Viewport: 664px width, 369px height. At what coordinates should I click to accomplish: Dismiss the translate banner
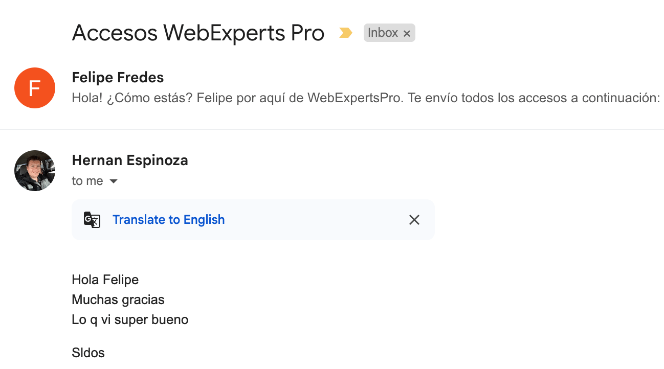[x=414, y=220]
